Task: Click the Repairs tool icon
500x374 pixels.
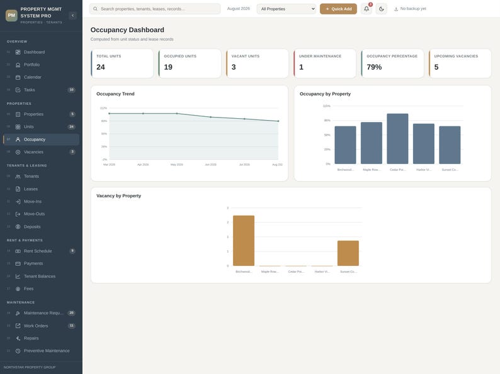Action: point(18,338)
